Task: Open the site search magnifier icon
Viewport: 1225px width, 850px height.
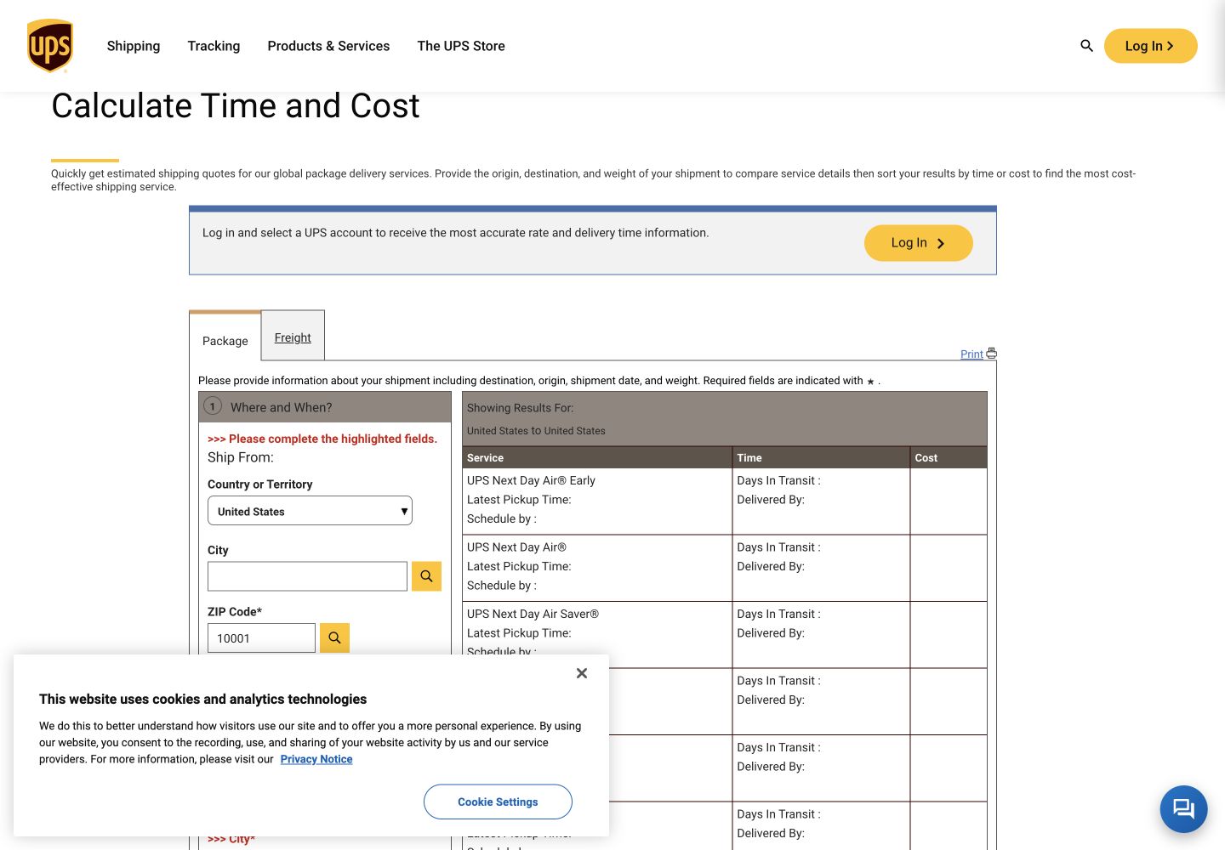Action: (x=1086, y=46)
